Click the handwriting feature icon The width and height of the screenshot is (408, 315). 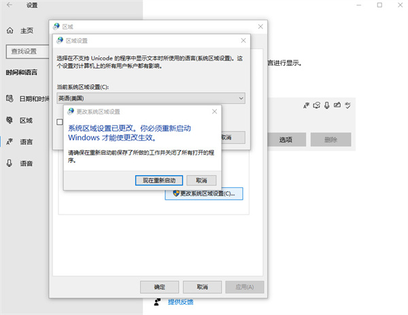tap(337, 105)
